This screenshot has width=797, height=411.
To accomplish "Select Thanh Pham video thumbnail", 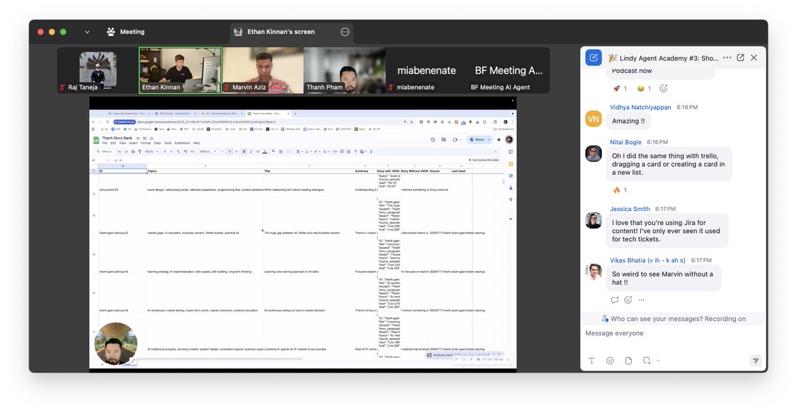I will 344,70.
